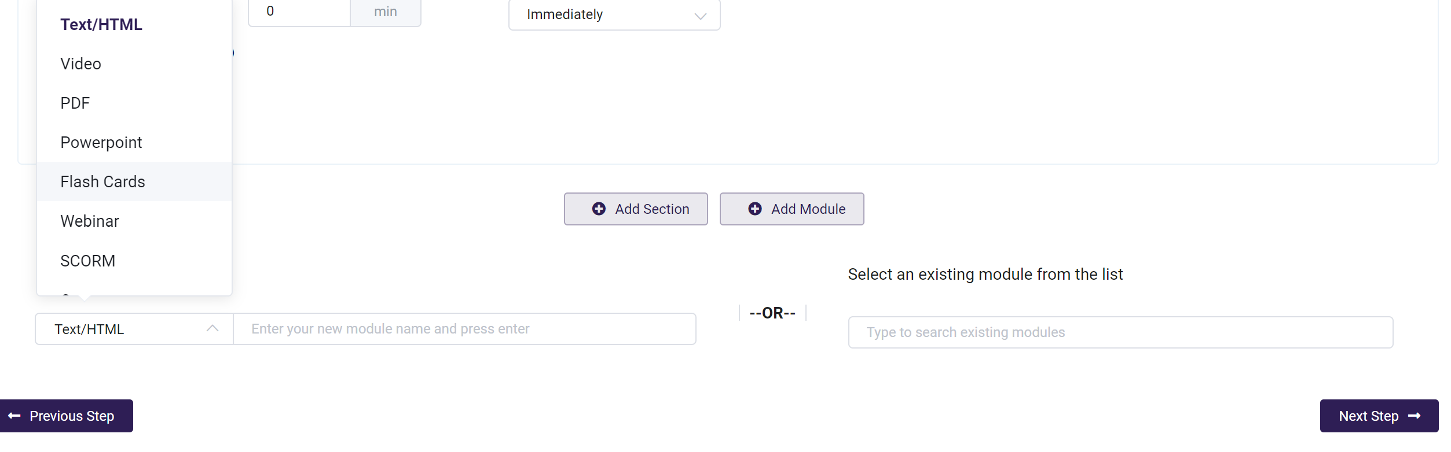Expand the module type selector chevron
The height and width of the screenshot is (452, 1451).
pyautogui.click(x=214, y=329)
